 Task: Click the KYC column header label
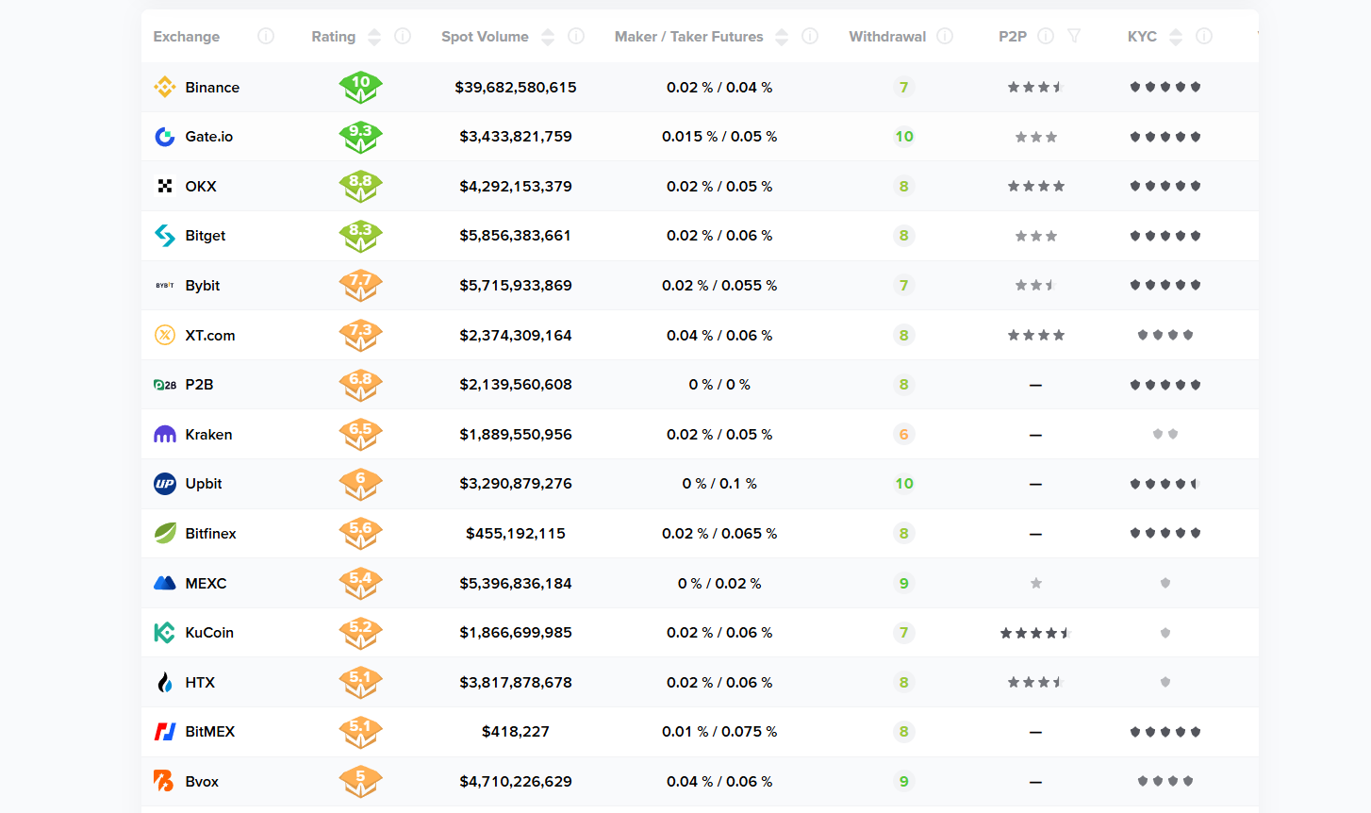(1142, 37)
